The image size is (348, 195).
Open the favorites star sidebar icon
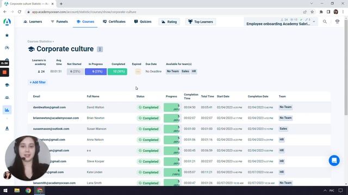point(7,35)
